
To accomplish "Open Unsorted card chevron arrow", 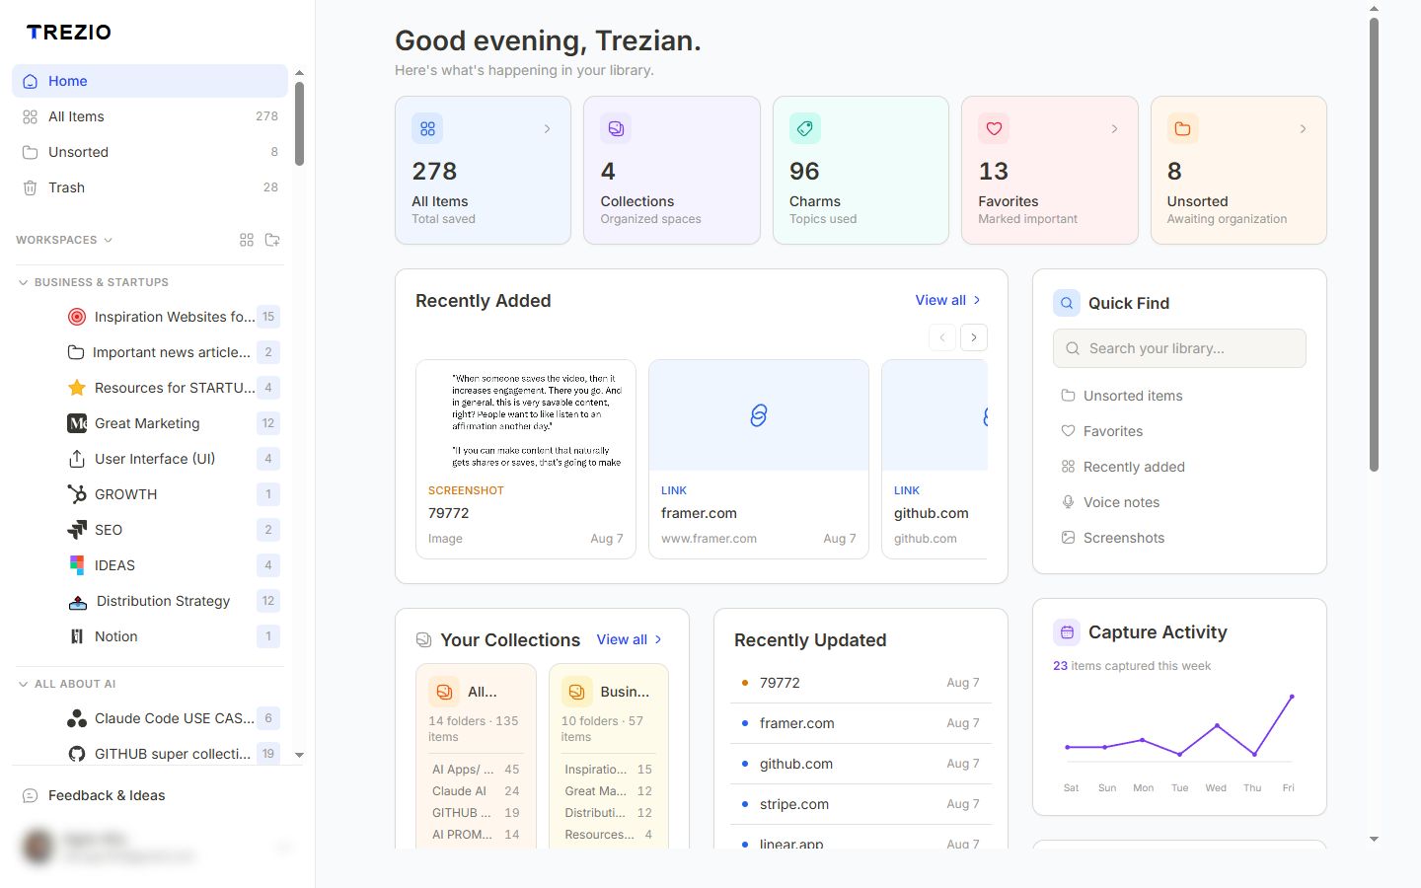I will pyautogui.click(x=1303, y=129).
